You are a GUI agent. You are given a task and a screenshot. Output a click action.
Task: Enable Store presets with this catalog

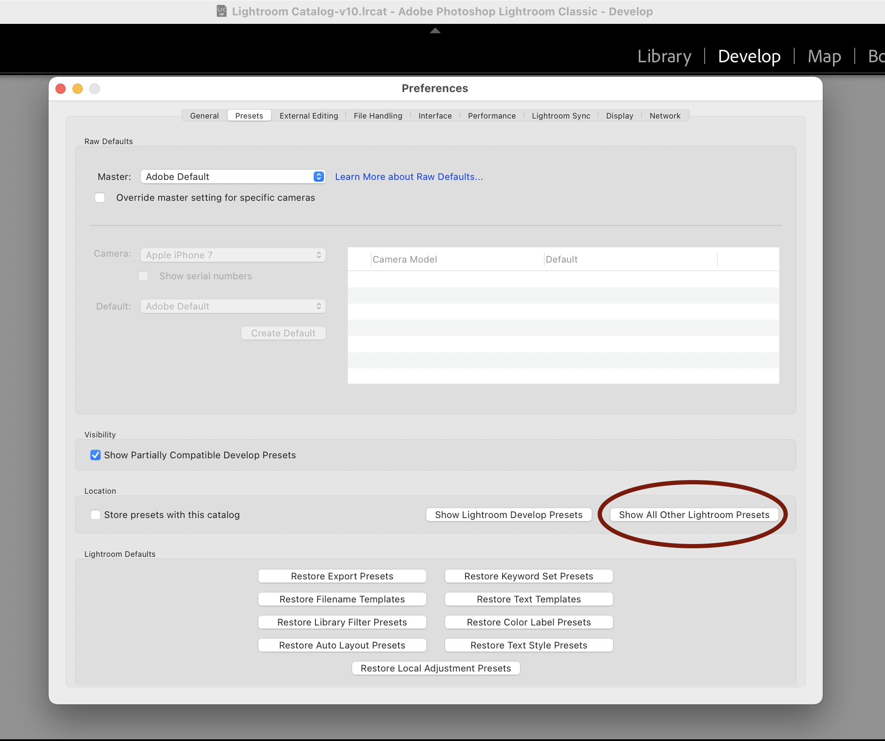pyautogui.click(x=95, y=515)
